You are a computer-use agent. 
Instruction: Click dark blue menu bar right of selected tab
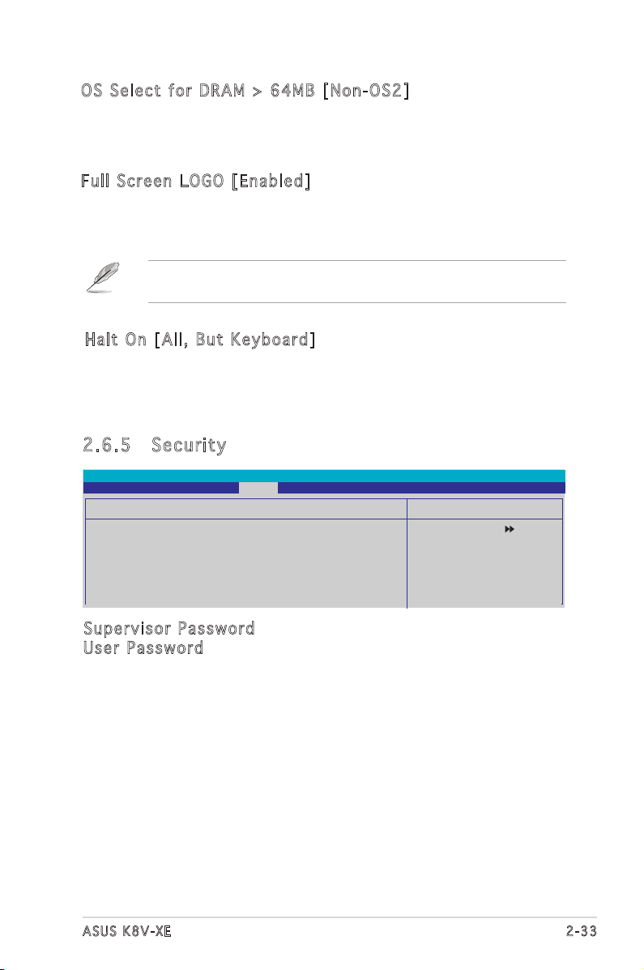(x=421, y=488)
